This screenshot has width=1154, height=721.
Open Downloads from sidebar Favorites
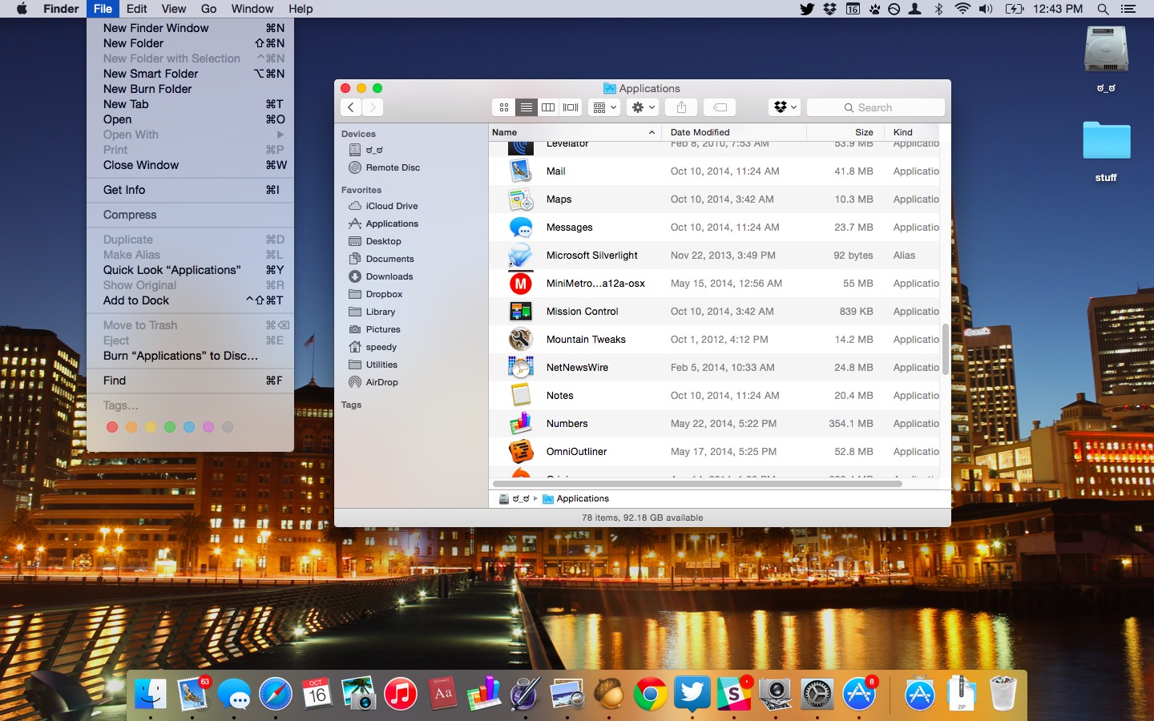click(x=389, y=276)
